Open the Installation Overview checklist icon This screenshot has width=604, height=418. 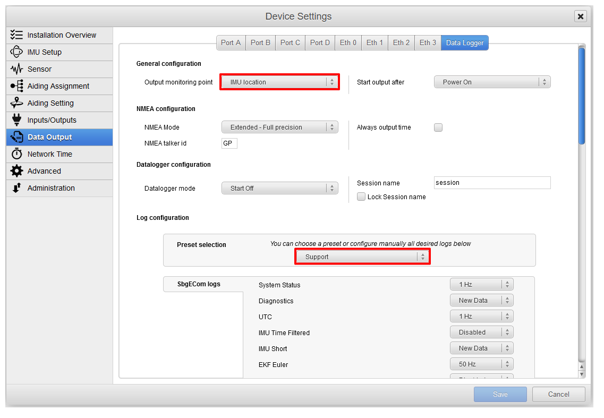point(16,35)
